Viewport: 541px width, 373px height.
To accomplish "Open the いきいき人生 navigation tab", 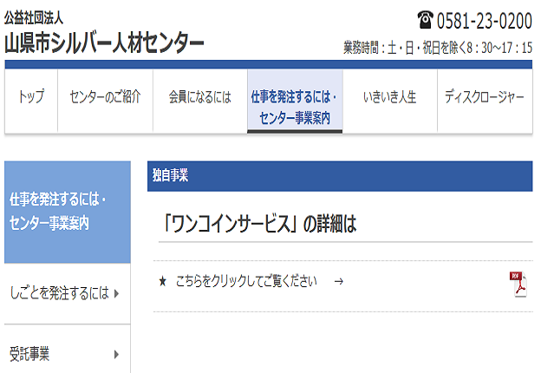I will pyautogui.click(x=389, y=97).
